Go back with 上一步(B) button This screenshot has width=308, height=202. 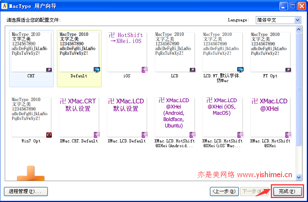pyautogui.click(x=224, y=191)
